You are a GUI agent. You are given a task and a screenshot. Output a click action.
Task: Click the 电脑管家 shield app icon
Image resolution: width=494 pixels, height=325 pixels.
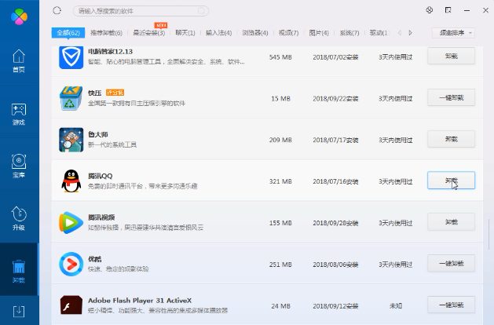click(x=71, y=57)
